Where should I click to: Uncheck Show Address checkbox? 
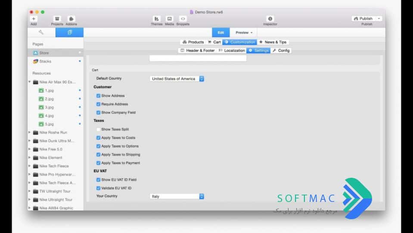[98, 96]
